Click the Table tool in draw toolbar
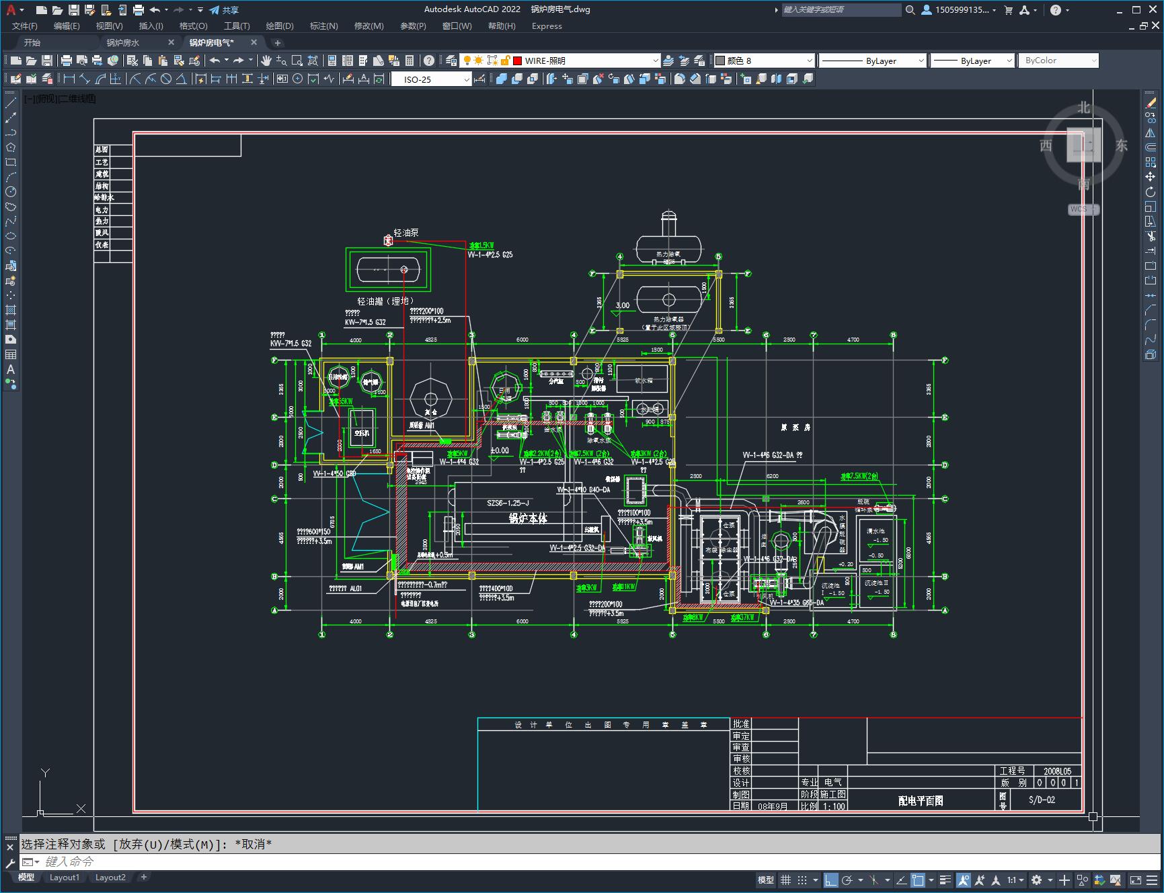Image resolution: width=1164 pixels, height=893 pixels. [11, 354]
